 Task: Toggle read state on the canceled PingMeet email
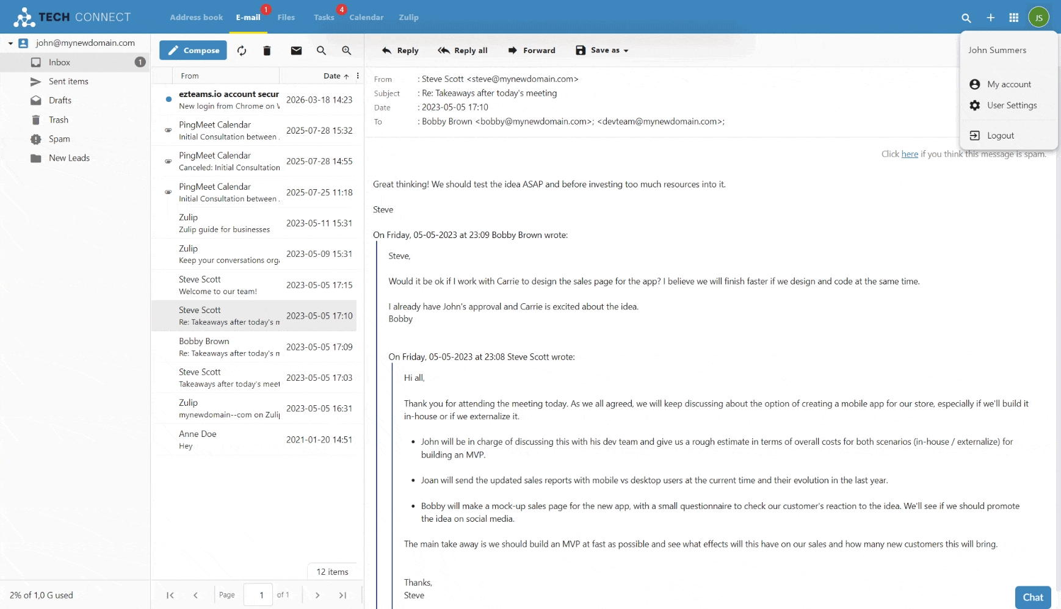167,161
